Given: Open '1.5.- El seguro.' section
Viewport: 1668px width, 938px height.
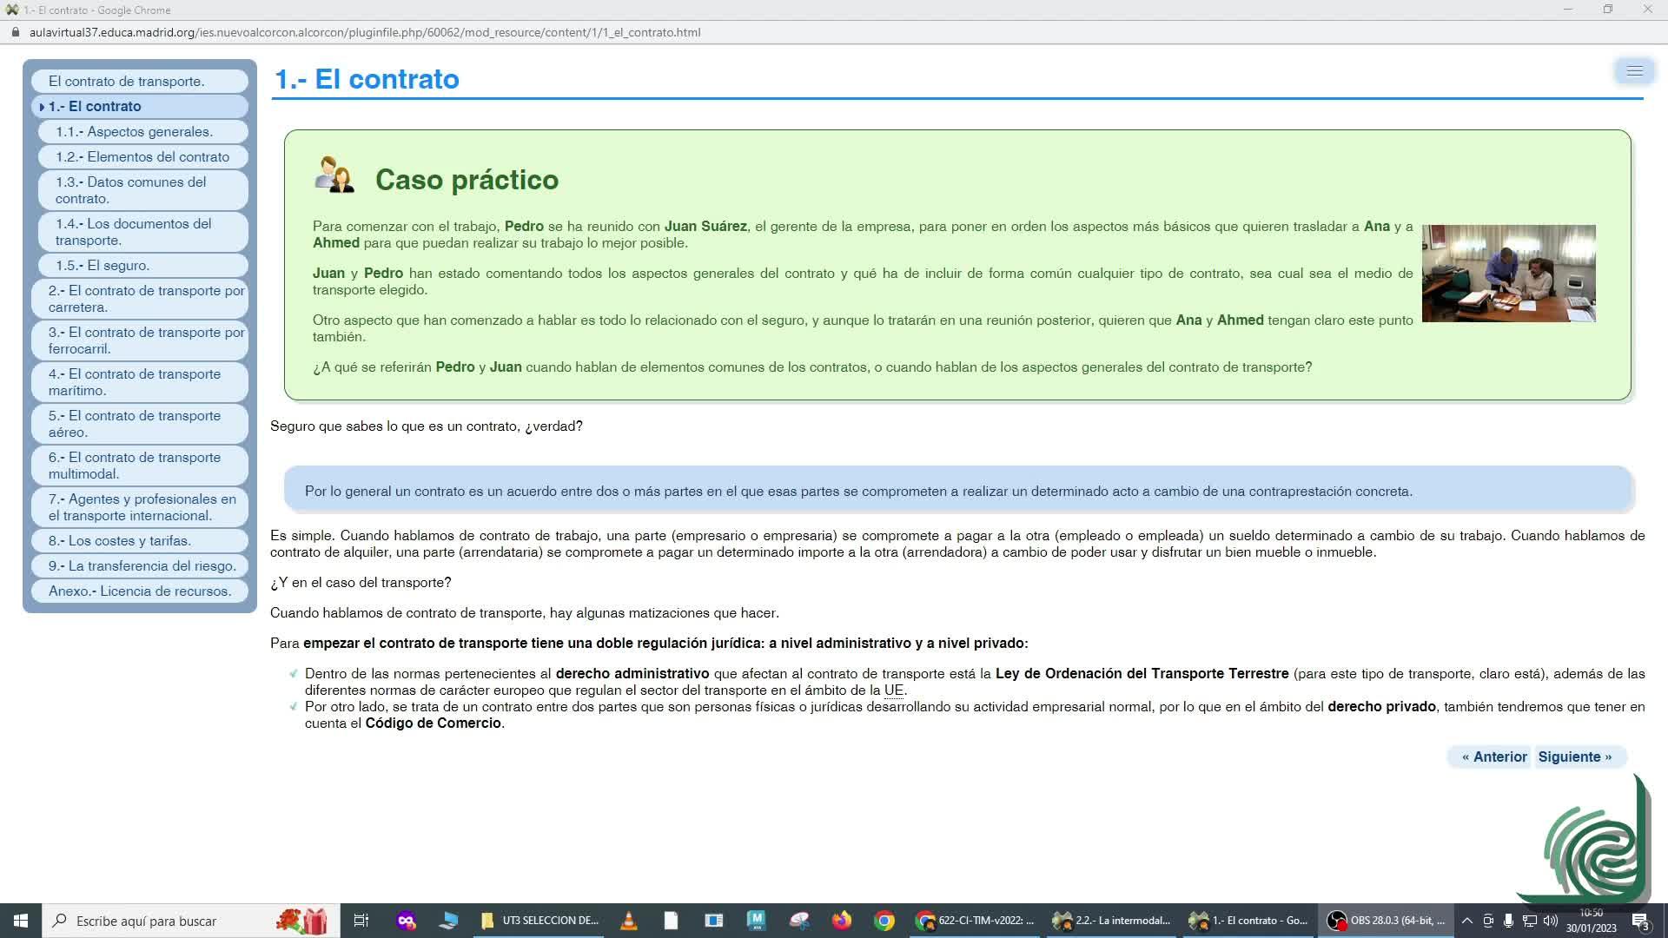Looking at the screenshot, I should coord(103,266).
